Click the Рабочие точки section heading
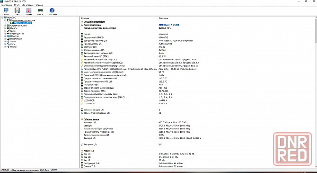Screen dimensions: 317x173 point(91,119)
